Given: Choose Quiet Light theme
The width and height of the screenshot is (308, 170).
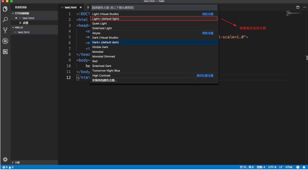Looking at the screenshot, I should pyautogui.click(x=154, y=23).
